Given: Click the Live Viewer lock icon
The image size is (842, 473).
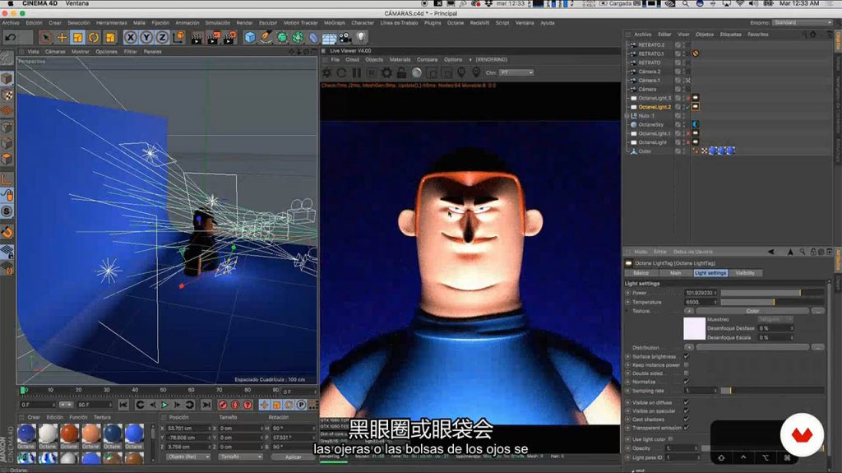Looking at the screenshot, I should 401,72.
